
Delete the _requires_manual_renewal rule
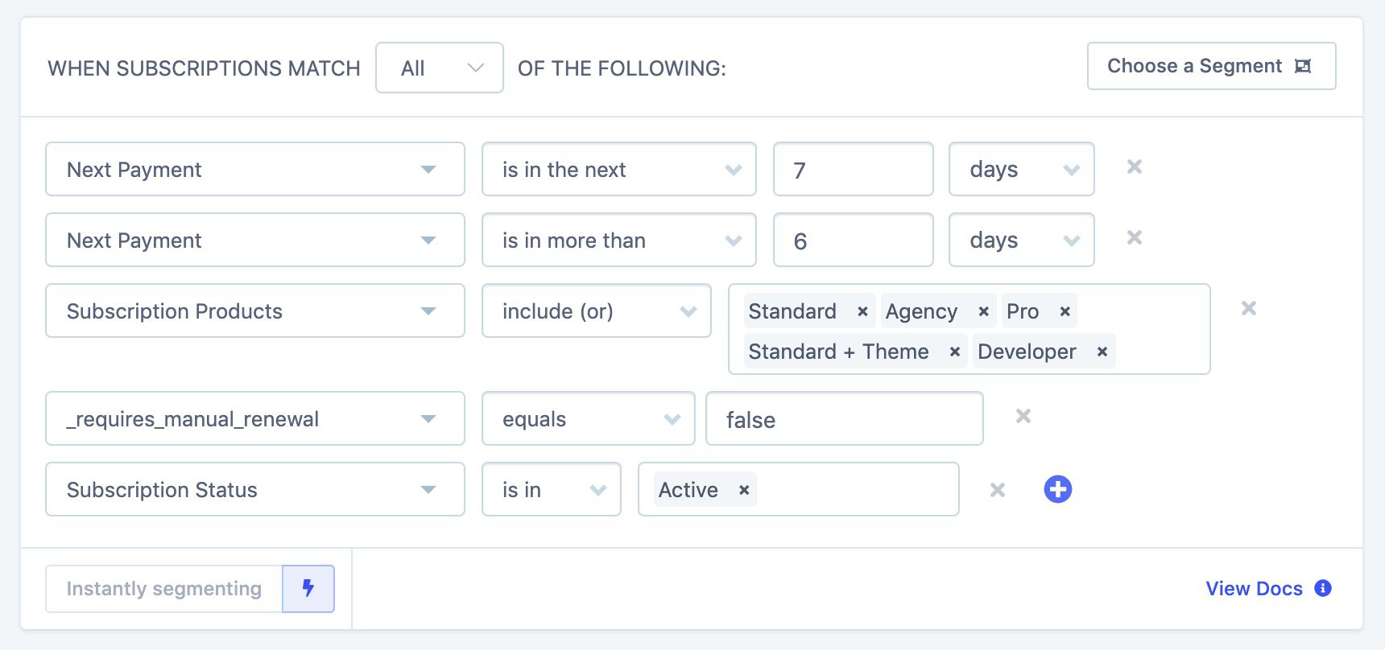pos(1023,417)
